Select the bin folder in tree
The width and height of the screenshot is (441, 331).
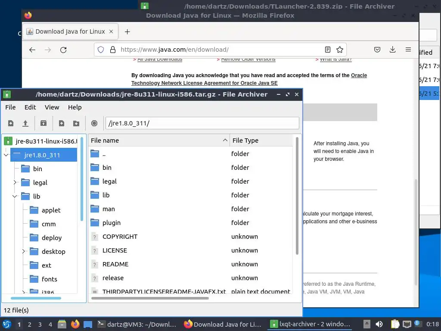[38, 169]
